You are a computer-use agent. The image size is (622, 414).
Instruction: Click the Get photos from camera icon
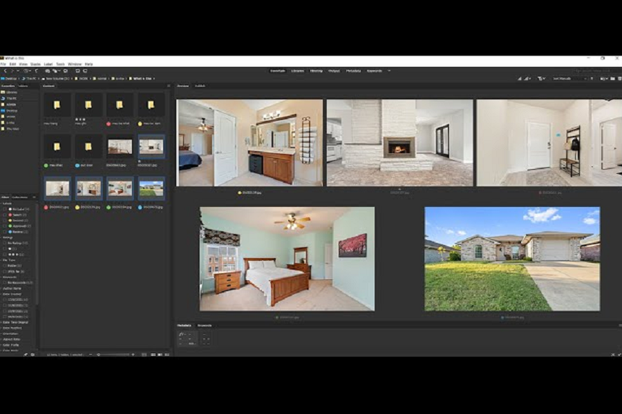pos(47,71)
